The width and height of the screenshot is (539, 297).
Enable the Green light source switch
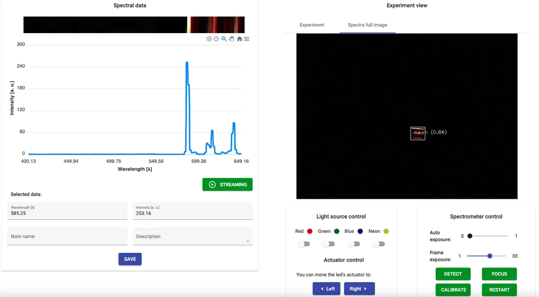(x=329, y=244)
